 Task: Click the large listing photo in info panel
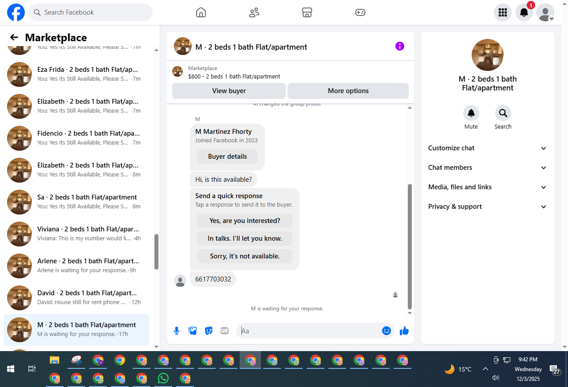pos(488,55)
